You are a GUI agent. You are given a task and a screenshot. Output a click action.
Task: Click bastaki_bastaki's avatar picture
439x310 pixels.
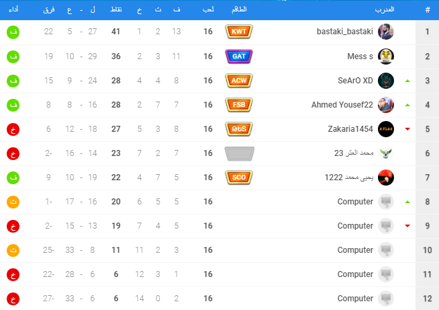coord(386,32)
